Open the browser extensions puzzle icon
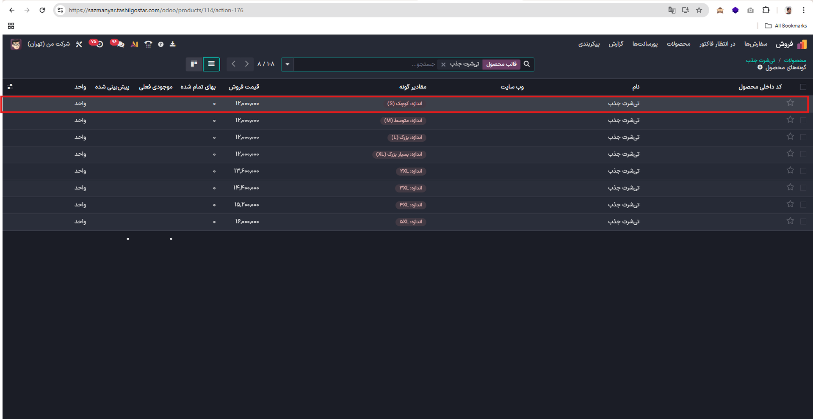This screenshot has height=419, width=813. tap(766, 10)
